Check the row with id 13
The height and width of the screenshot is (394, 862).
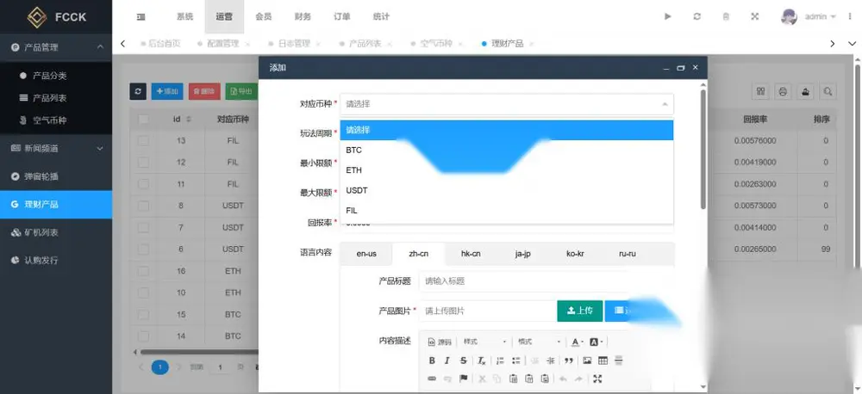click(x=143, y=140)
